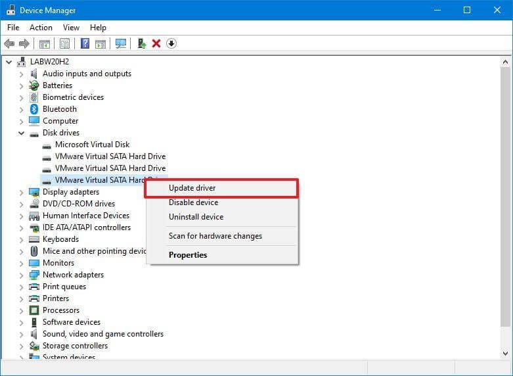Click the blue Help question mark icon
Viewport: 513px width, 376px height.
(85, 43)
